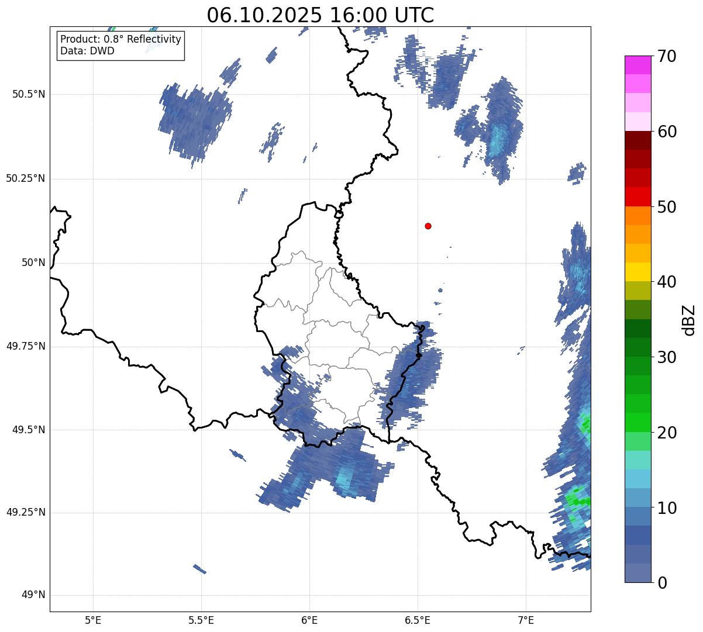
Task: Click the bright red colorbar segment above 50
Action: (638, 196)
